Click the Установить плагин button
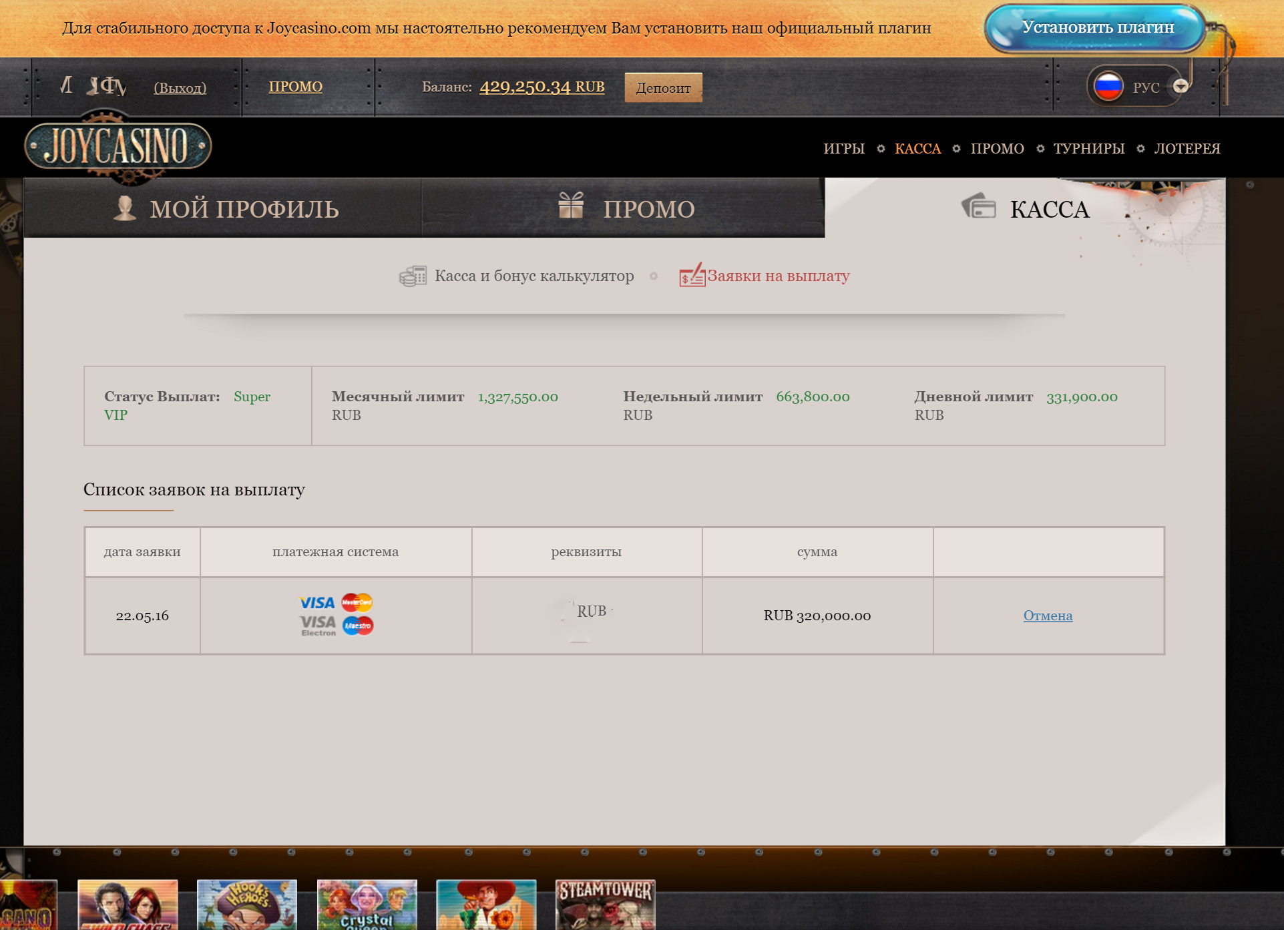The height and width of the screenshot is (930, 1284). coord(1096,28)
